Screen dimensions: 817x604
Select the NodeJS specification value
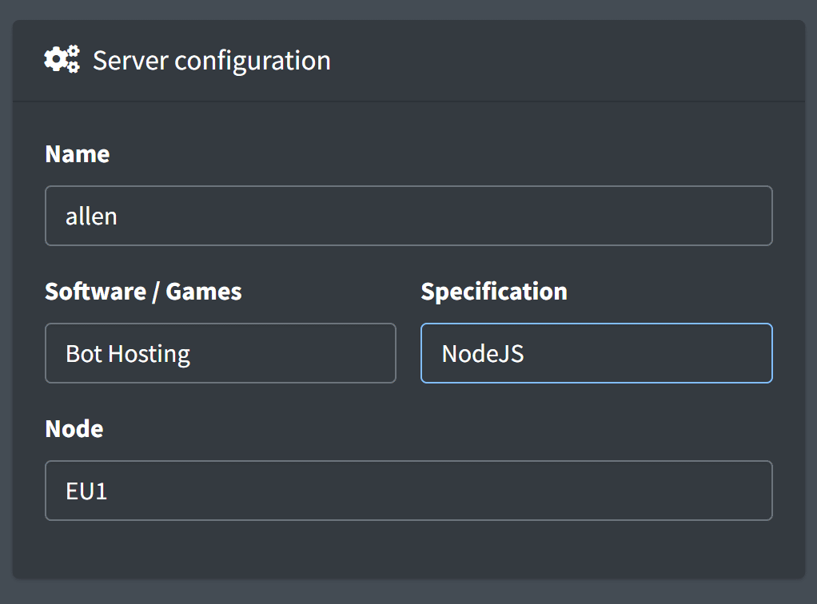(x=483, y=353)
